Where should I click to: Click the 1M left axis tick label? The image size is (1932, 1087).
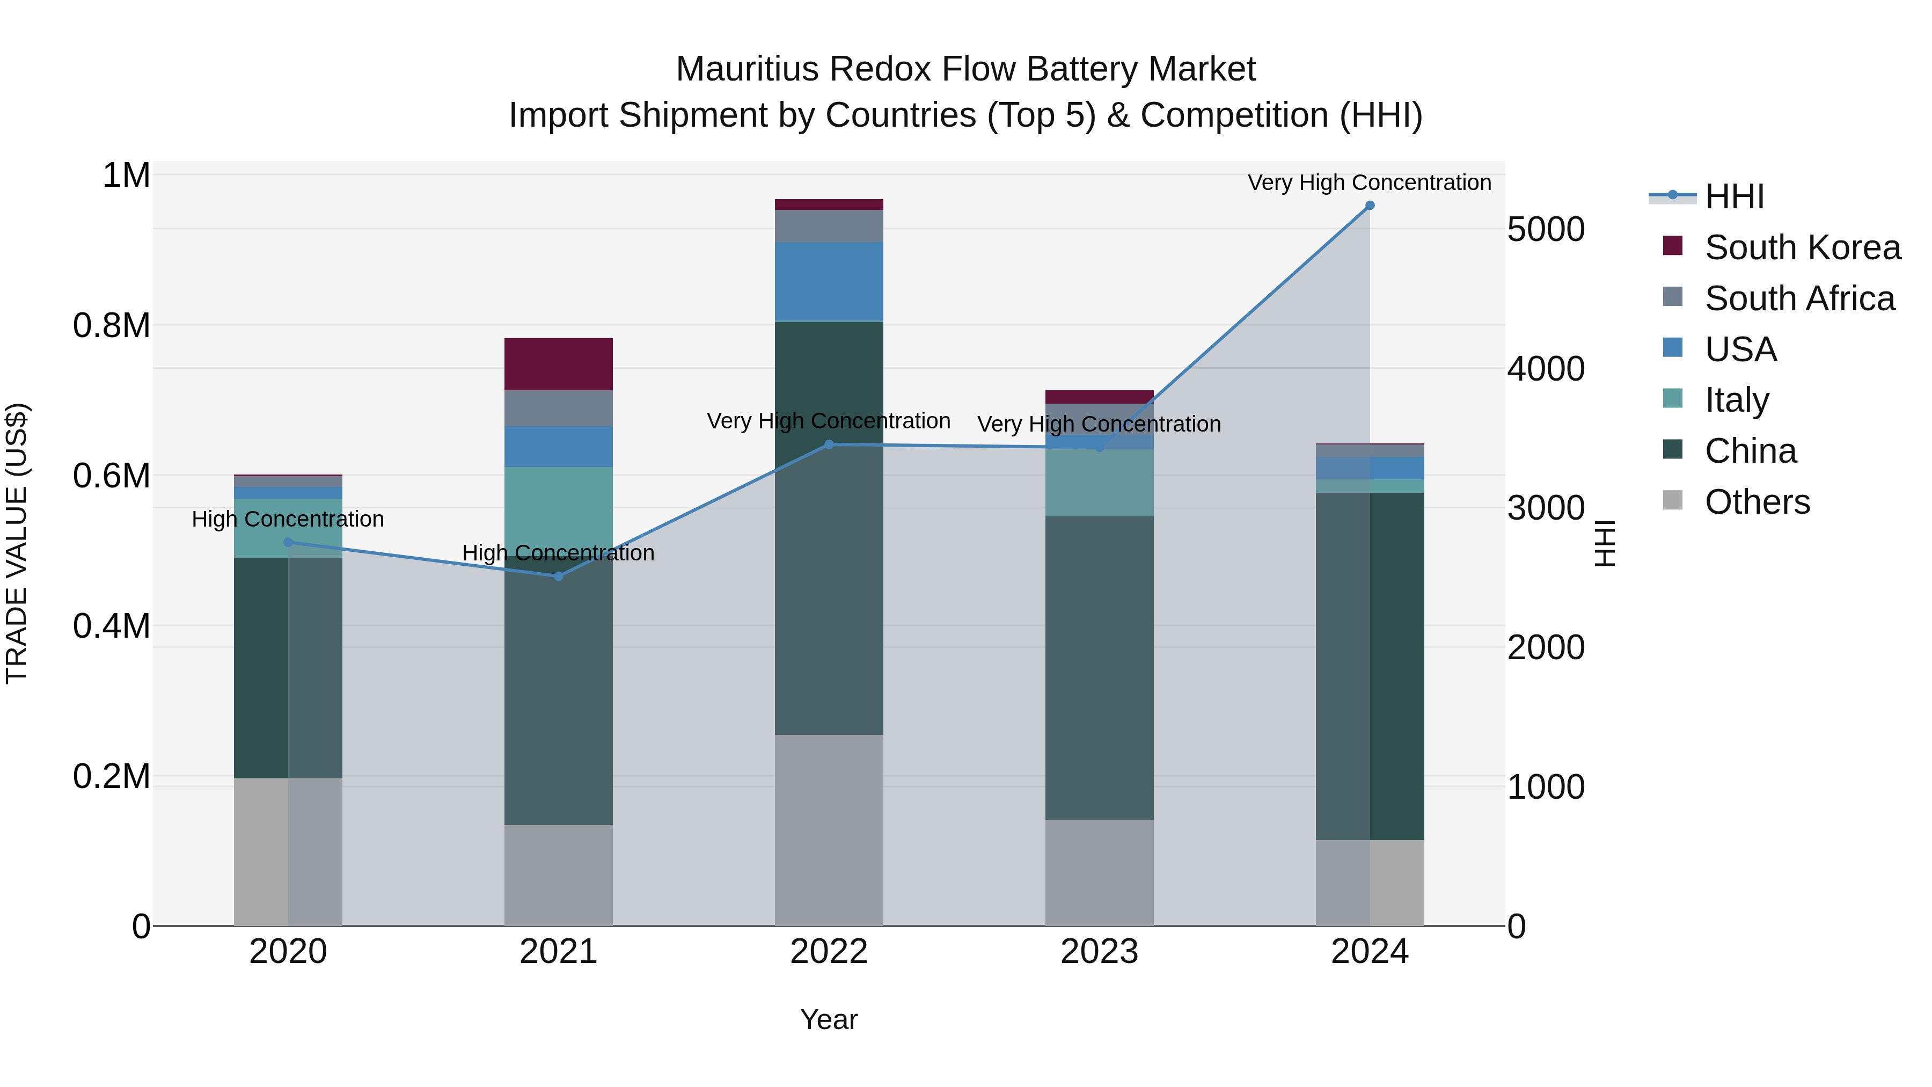coord(126,176)
